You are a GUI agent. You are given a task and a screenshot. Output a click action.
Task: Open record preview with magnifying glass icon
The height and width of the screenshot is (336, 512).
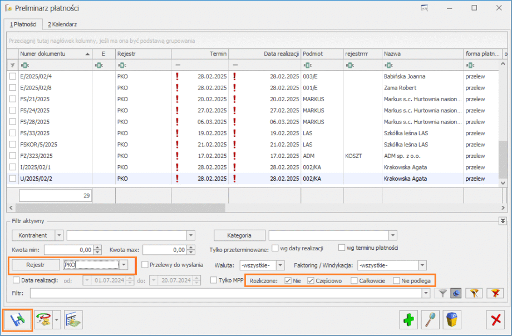432,320
